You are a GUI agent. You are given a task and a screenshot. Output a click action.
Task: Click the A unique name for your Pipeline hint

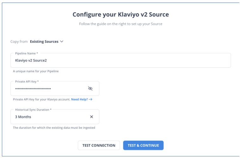pyautogui.click(x=36, y=71)
